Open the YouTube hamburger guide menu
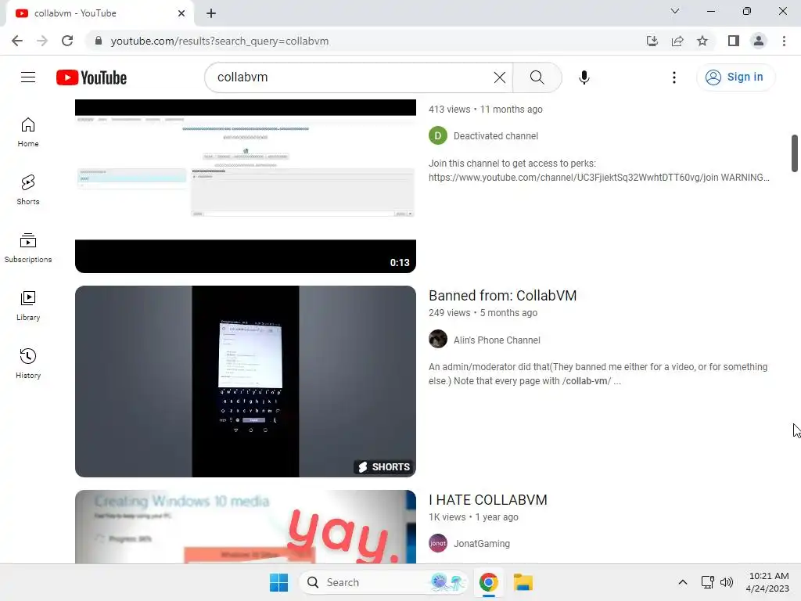Image resolution: width=801 pixels, height=601 pixels. pyautogui.click(x=28, y=77)
